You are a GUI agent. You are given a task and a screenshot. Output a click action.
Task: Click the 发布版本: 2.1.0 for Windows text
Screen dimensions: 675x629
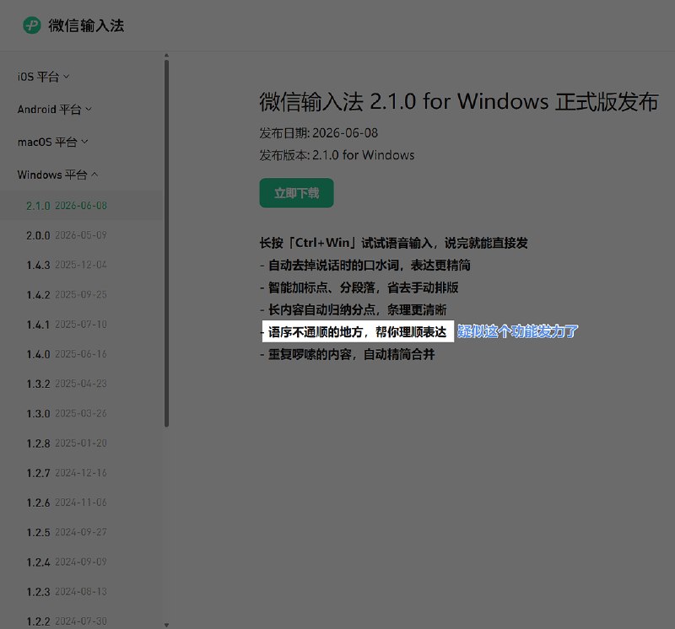tap(337, 155)
